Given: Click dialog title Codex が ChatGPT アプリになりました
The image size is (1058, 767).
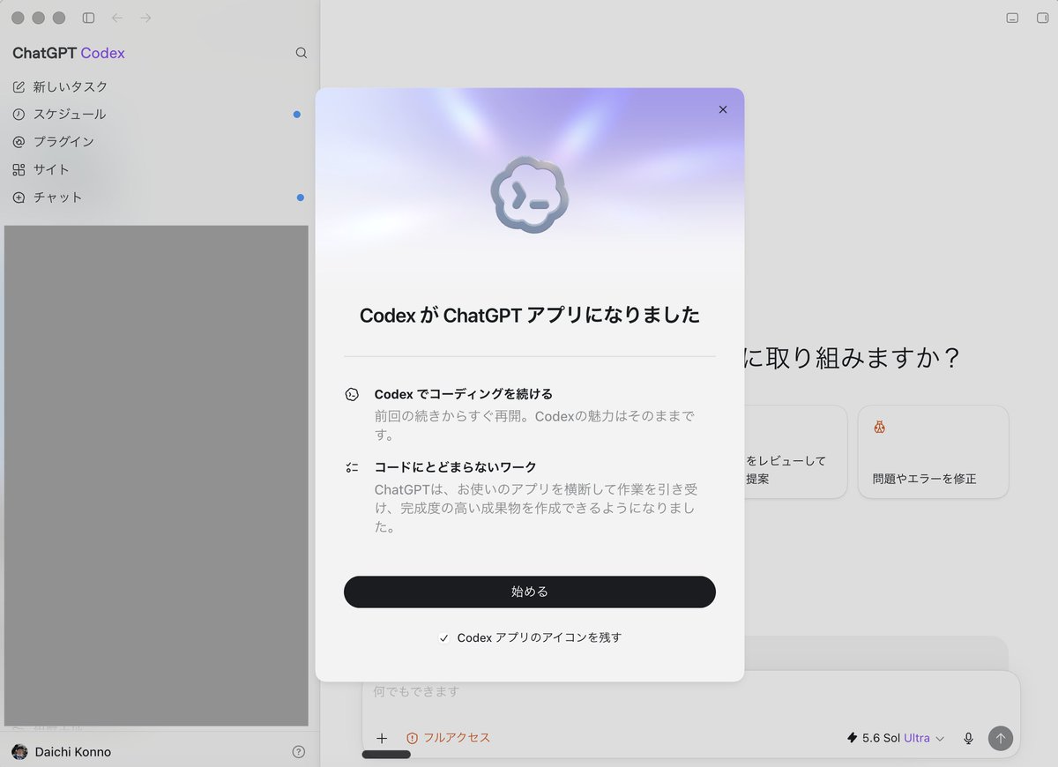Looking at the screenshot, I should pos(530,315).
